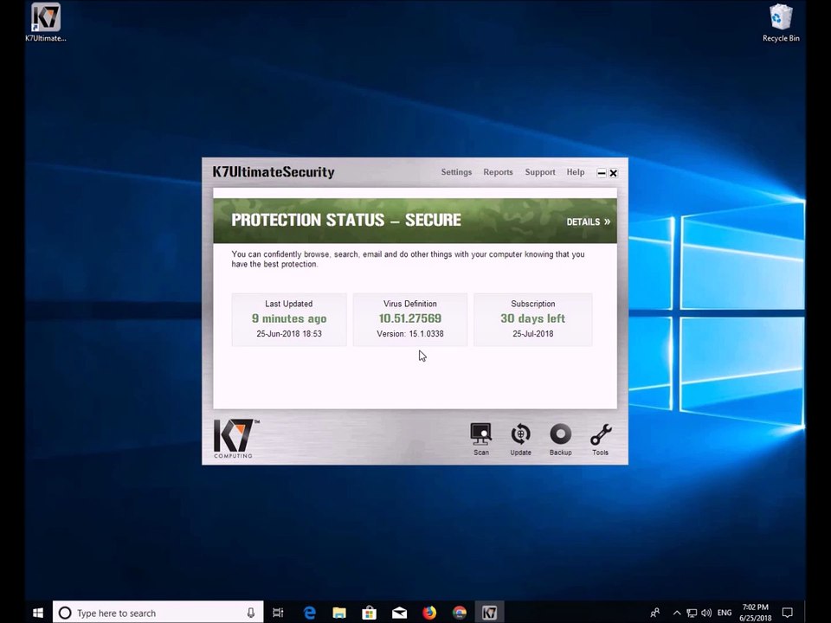This screenshot has height=623, width=831.
Task: Click the Subscription status card
Action: pyautogui.click(x=532, y=319)
